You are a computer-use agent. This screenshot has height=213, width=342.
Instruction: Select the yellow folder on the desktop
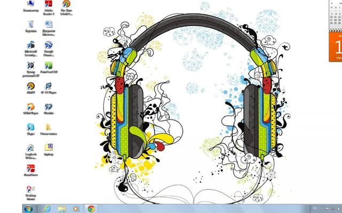49,127
